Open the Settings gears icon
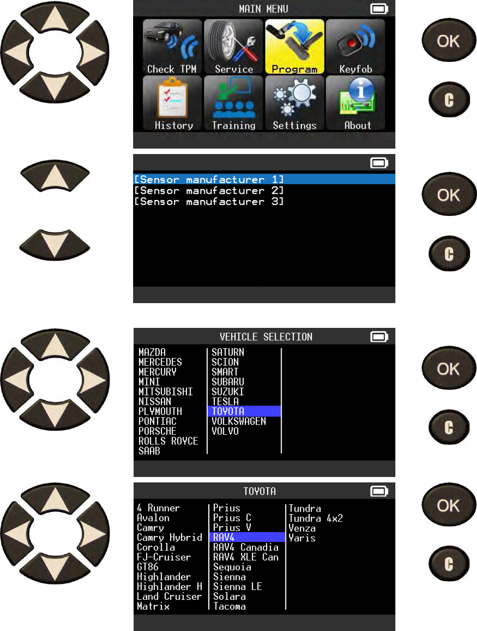Image resolution: width=477 pixels, height=631 pixels. 294,104
